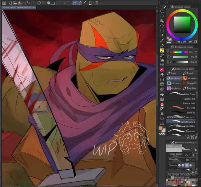Screen dimensions: 201x187
Task: Adjust the V value slider
Action: (180, 62)
